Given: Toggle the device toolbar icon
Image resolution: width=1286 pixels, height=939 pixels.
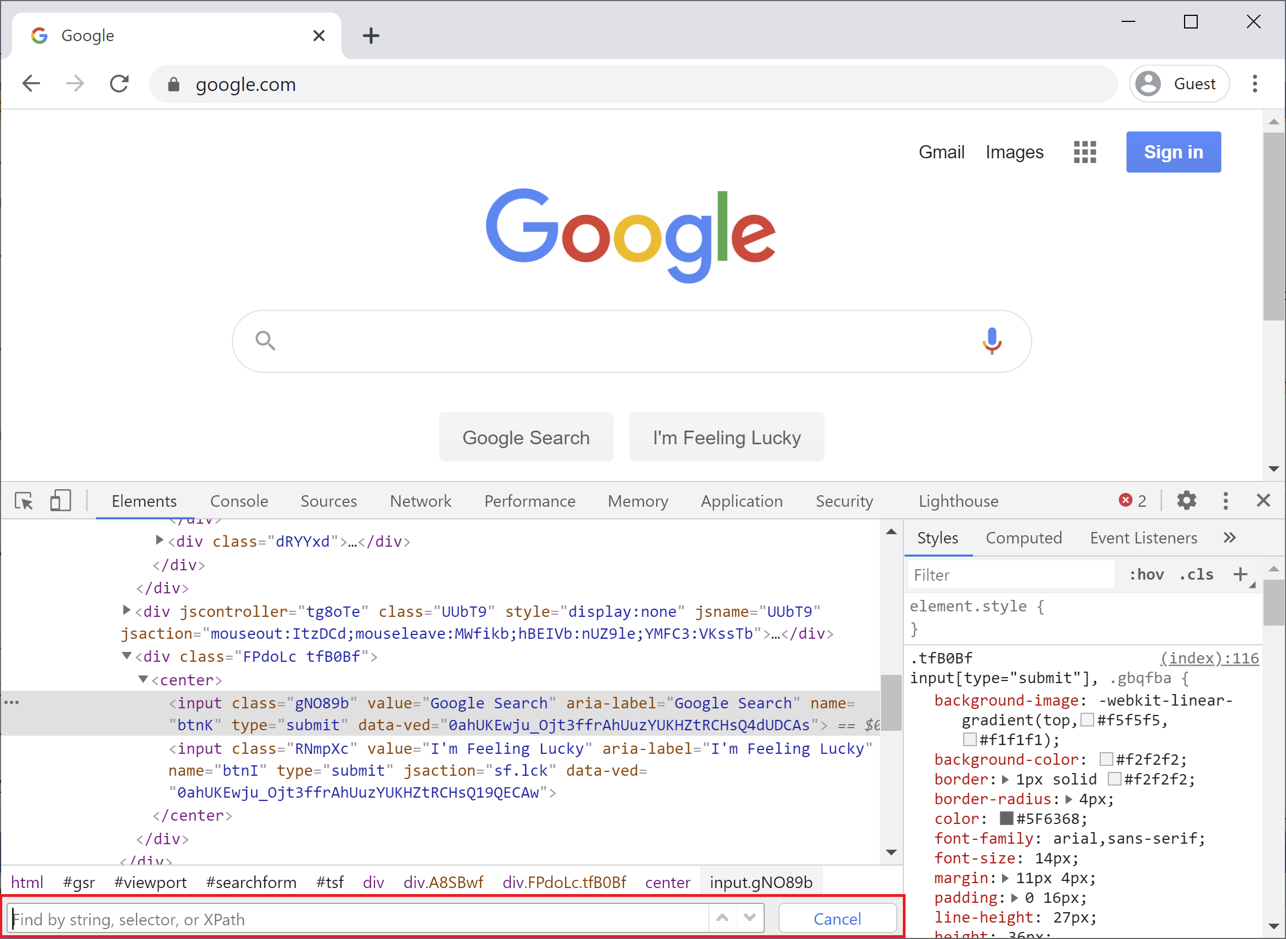Looking at the screenshot, I should click(x=60, y=501).
